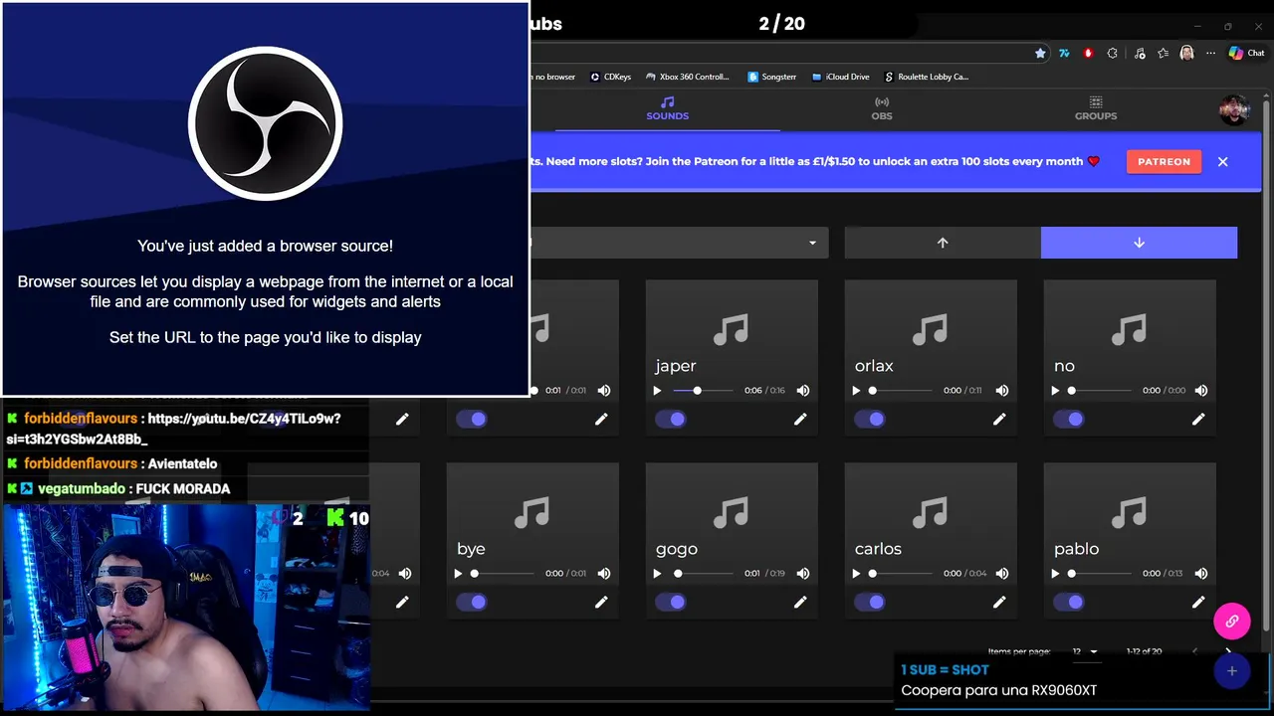Sort sounds ascending with up arrow
The width and height of the screenshot is (1274, 716).
(943, 243)
